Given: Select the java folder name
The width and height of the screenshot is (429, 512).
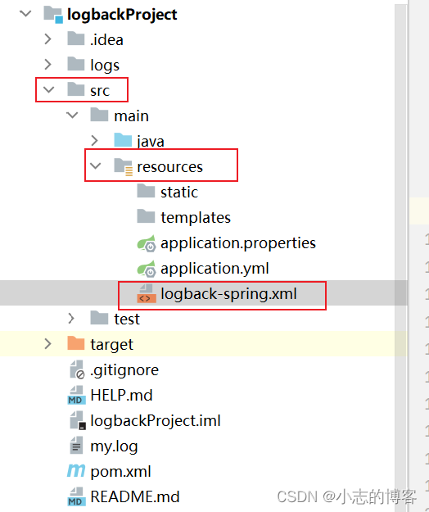Looking at the screenshot, I should (x=151, y=142).
